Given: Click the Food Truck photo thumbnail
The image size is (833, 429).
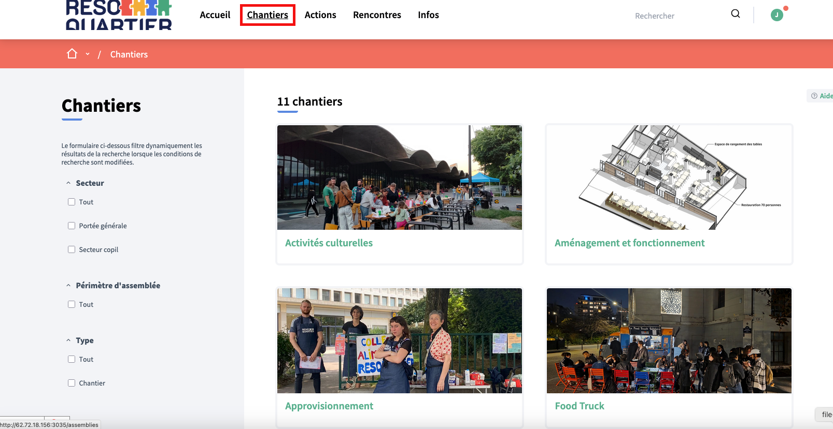Looking at the screenshot, I should pos(669,341).
